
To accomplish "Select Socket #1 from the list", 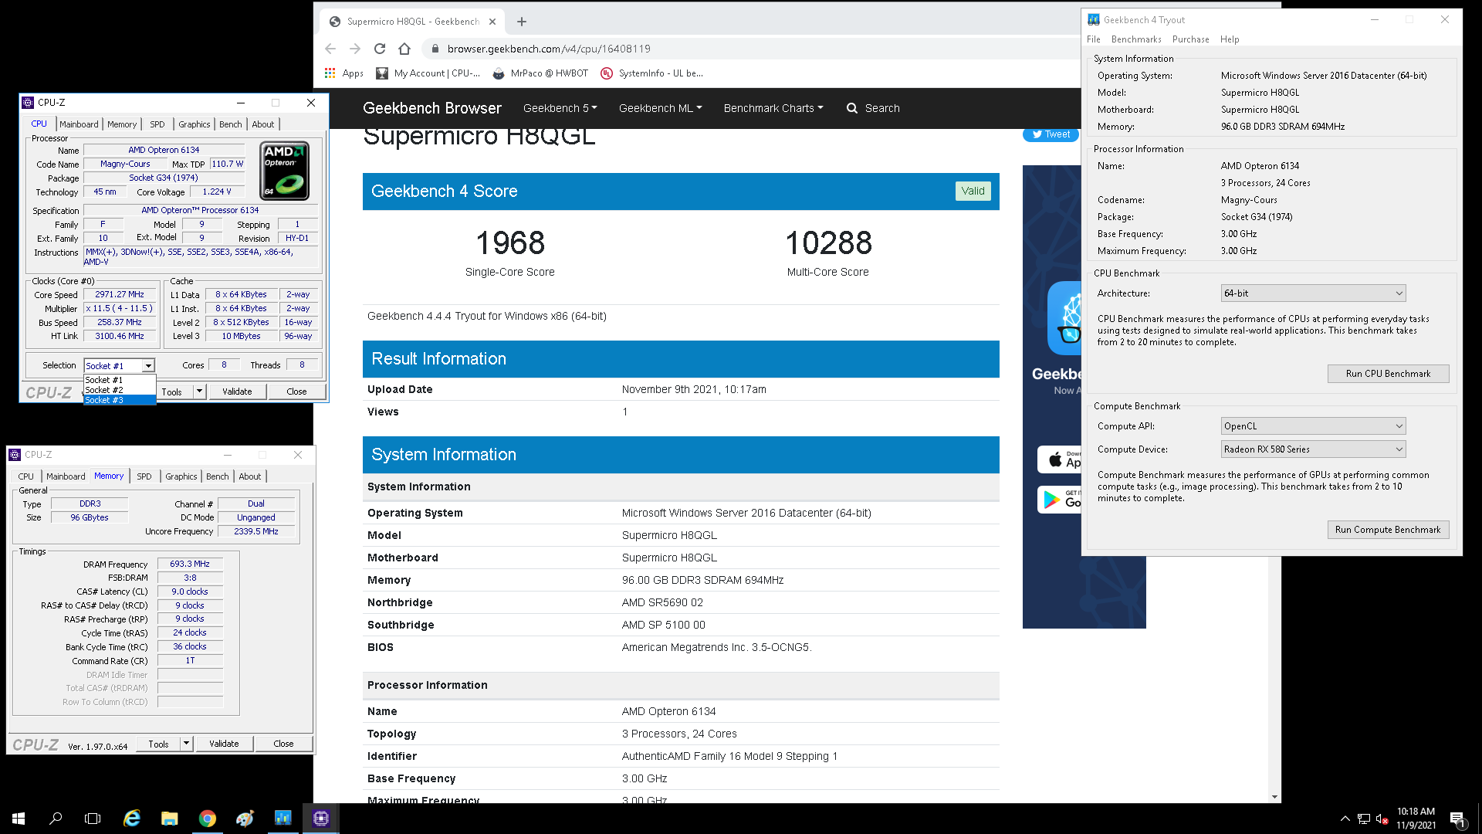I will tap(120, 380).
